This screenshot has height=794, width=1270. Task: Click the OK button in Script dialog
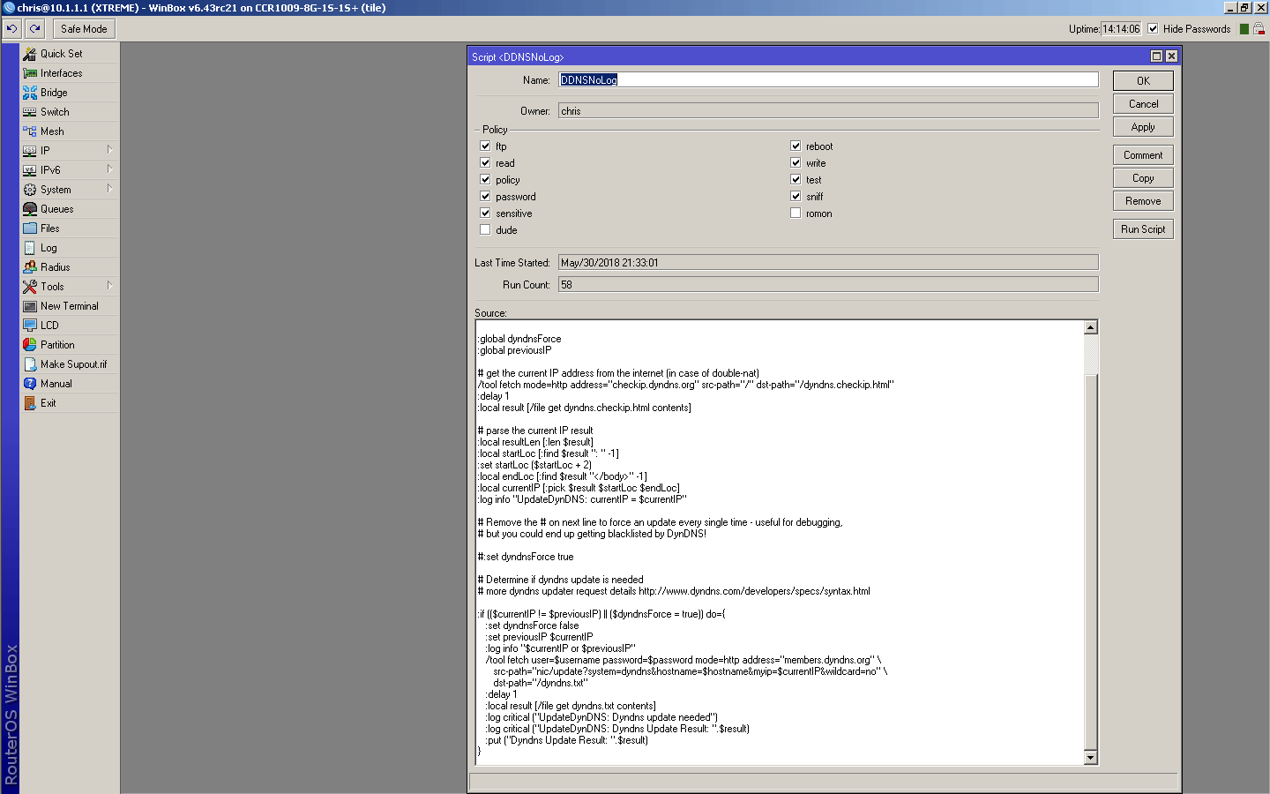(1143, 80)
